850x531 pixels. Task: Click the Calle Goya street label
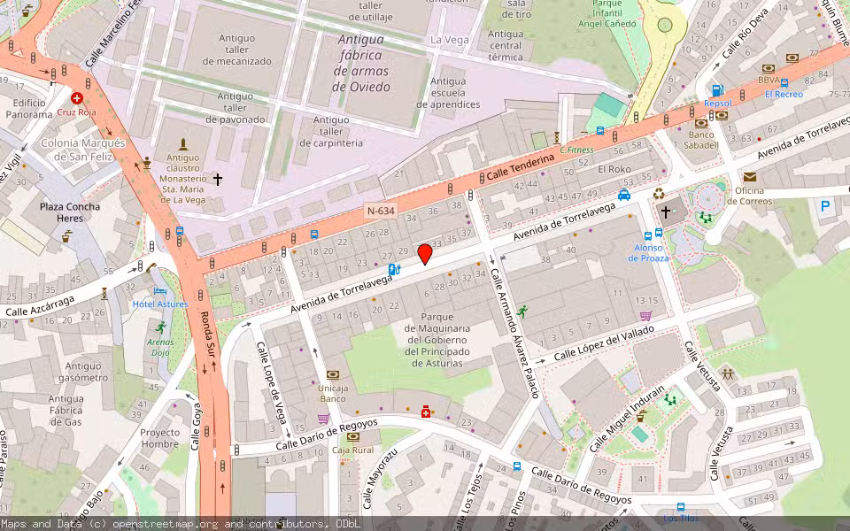click(x=197, y=427)
